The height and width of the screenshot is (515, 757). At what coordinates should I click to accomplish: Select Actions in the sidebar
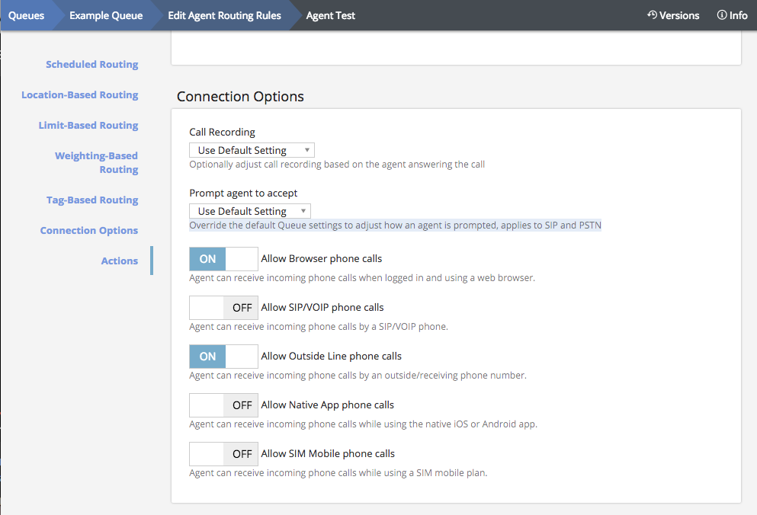coord(120,261)
